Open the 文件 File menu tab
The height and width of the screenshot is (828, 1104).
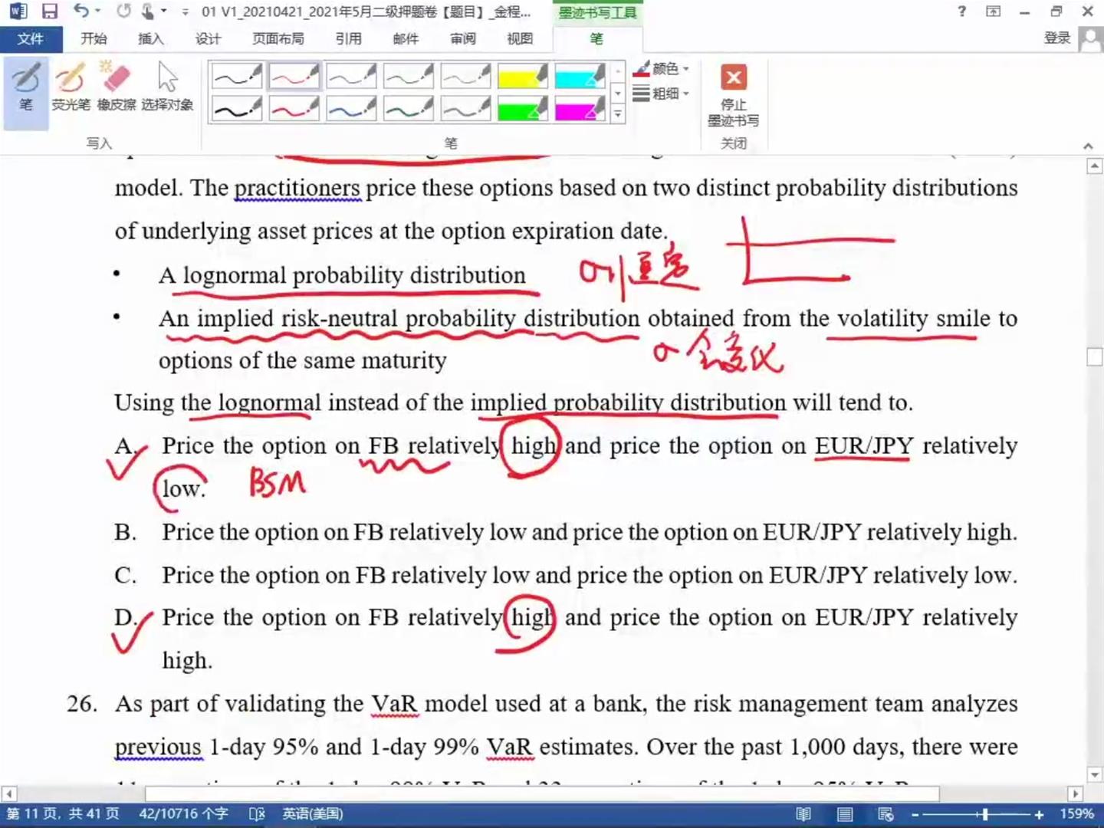tap(31, 39)
